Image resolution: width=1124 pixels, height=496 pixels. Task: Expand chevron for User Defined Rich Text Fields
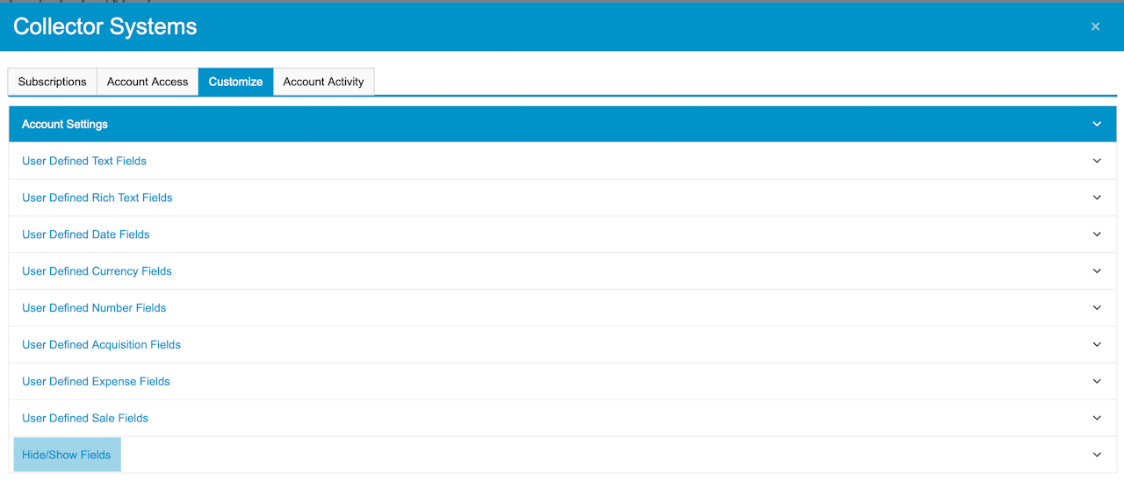(x=1097, y=198)
